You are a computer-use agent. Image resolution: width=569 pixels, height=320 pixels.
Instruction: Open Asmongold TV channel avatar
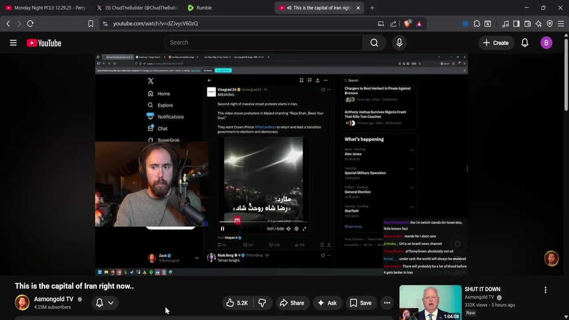click(x=22, y=303)
